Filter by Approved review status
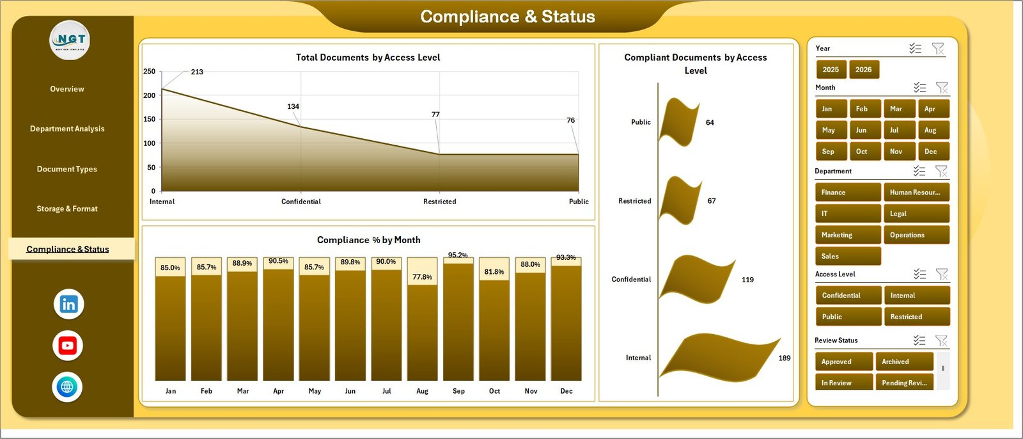 click(x=844, y=362)
